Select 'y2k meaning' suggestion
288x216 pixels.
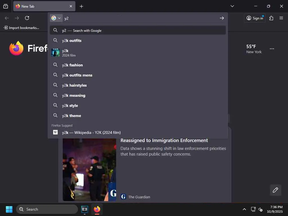138,95
